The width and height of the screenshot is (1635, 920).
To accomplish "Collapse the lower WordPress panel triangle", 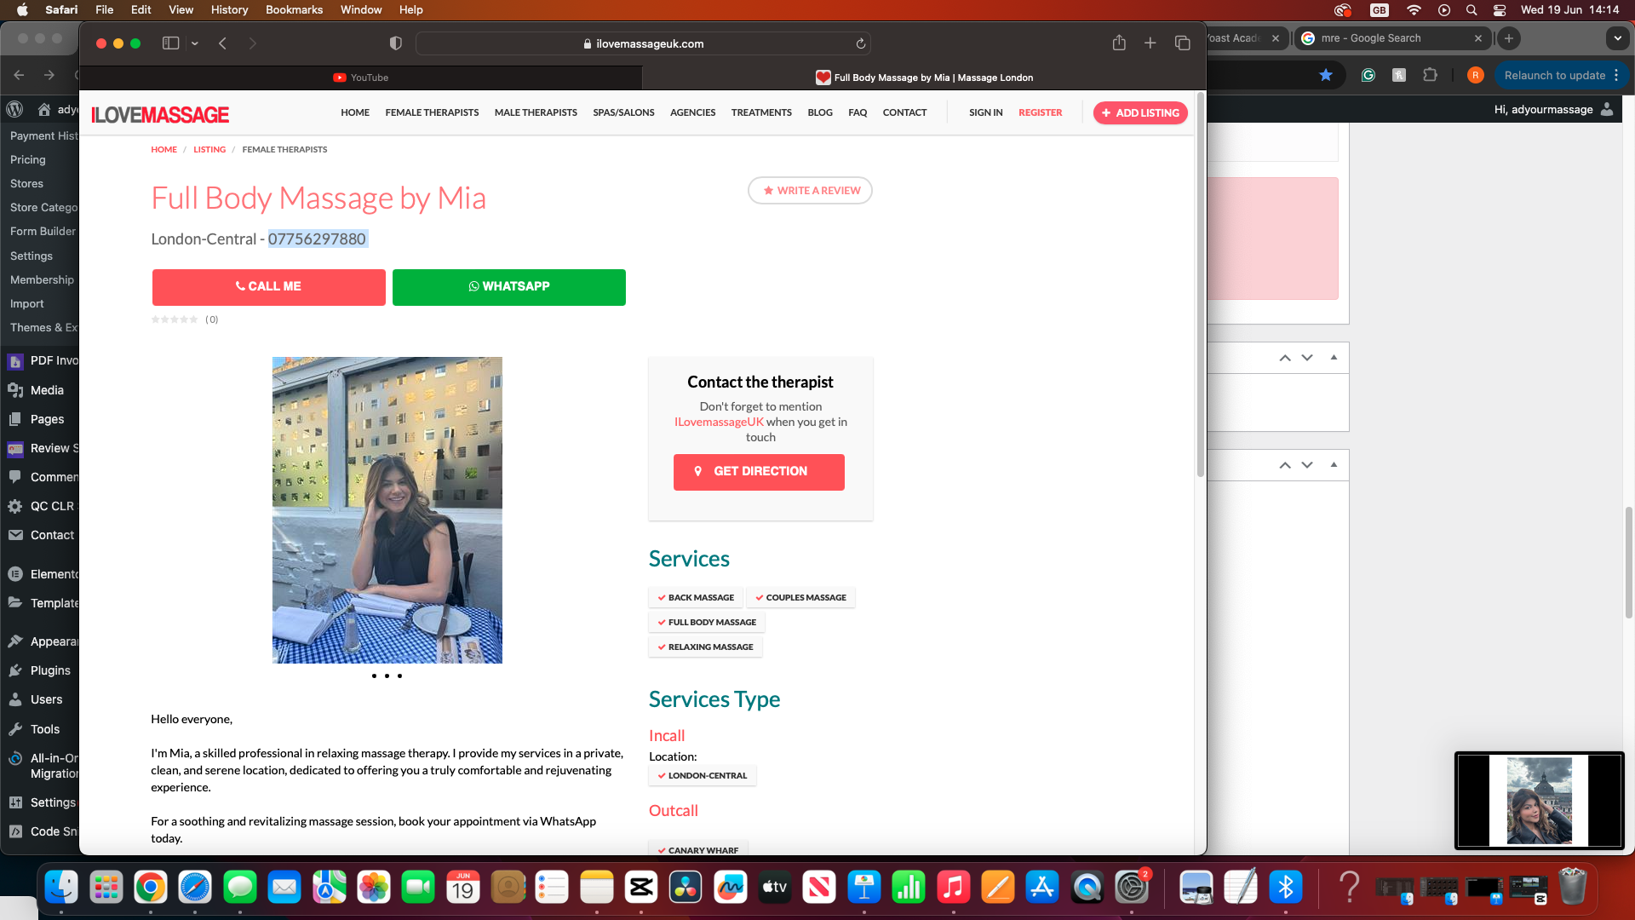I will tap(1334, 465).
